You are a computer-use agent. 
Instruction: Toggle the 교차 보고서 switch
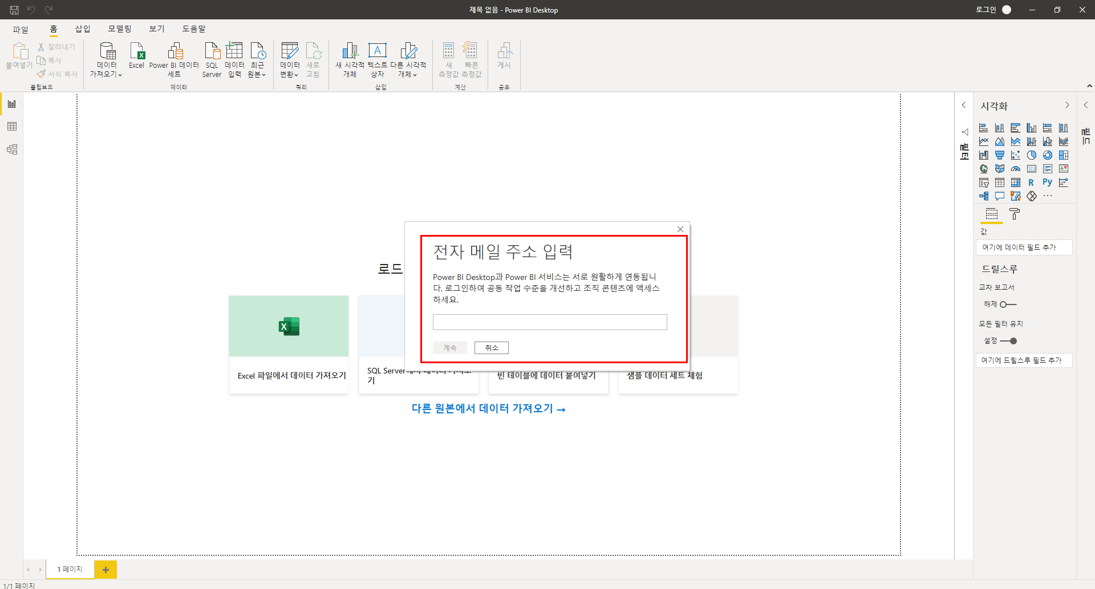tap(1008, 304)
